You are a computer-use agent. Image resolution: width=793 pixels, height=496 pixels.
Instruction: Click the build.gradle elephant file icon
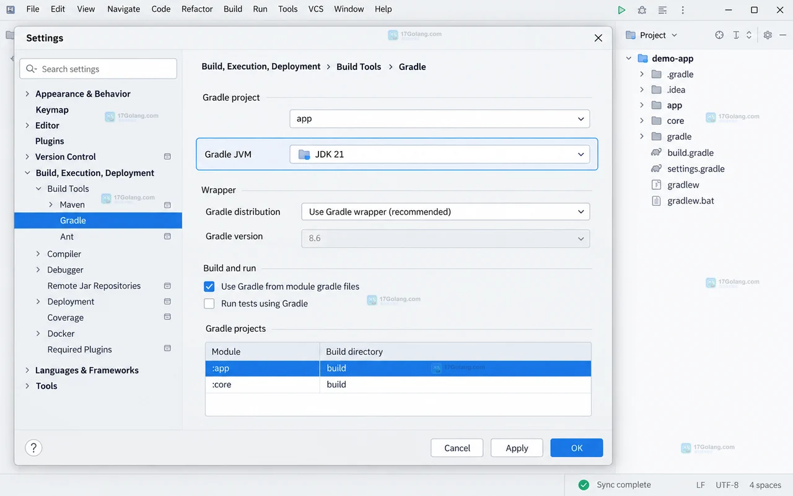[656, 152]
